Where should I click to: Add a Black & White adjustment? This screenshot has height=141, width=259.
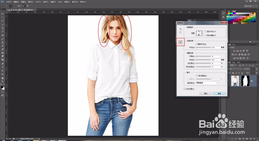pos(239,54)
